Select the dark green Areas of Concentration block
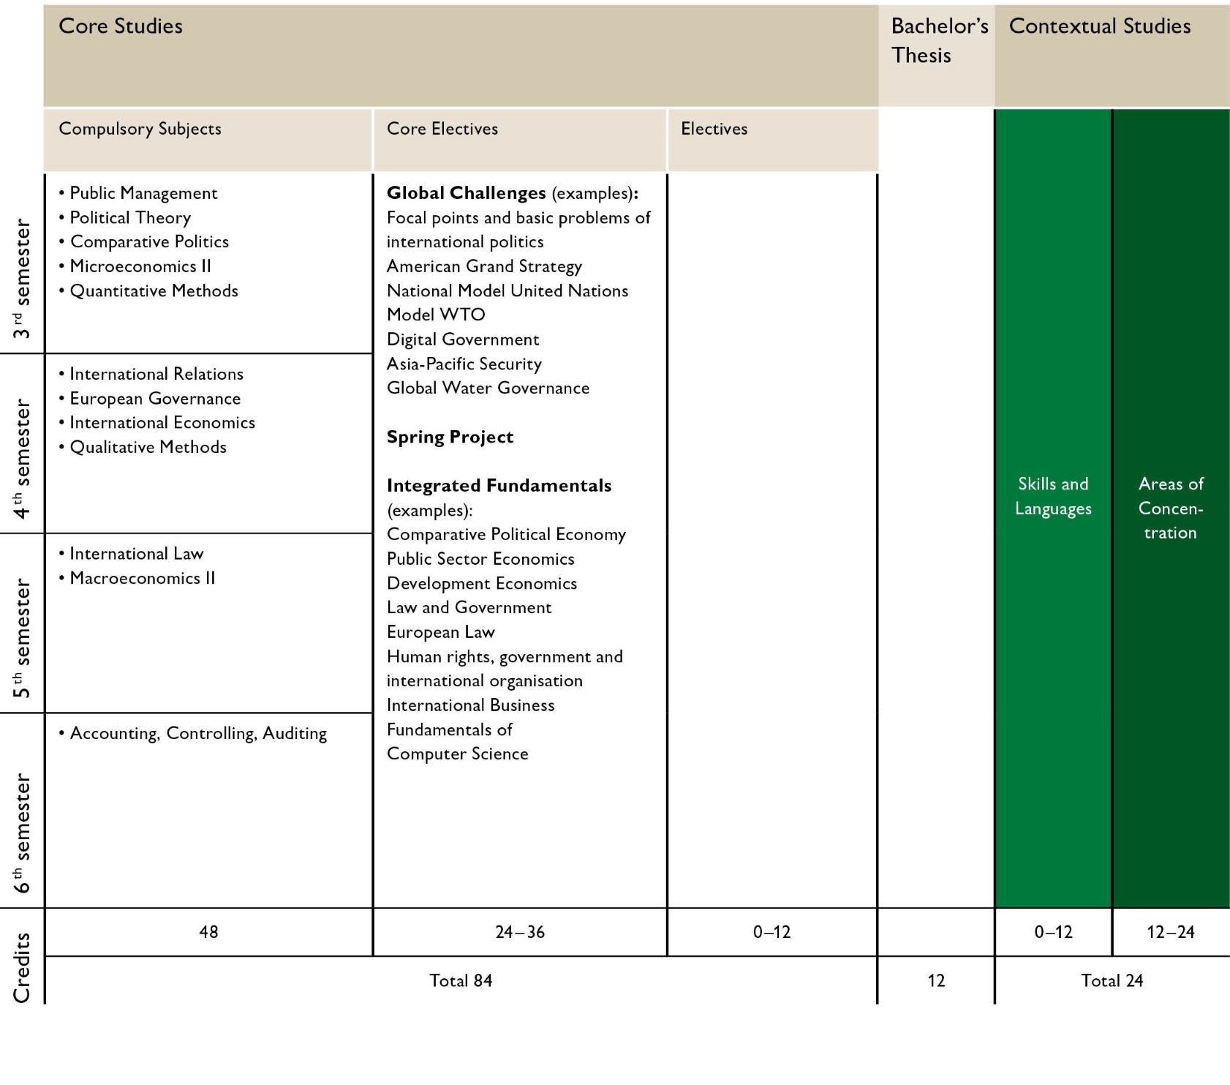Screen dimensions: 1230x1085 tap(1170, 508)
